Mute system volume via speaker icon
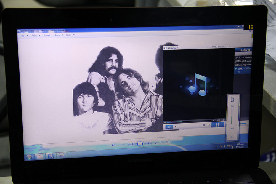Image resolution: width=276 pixels, height=184 pixels. (x=232, y=129)
